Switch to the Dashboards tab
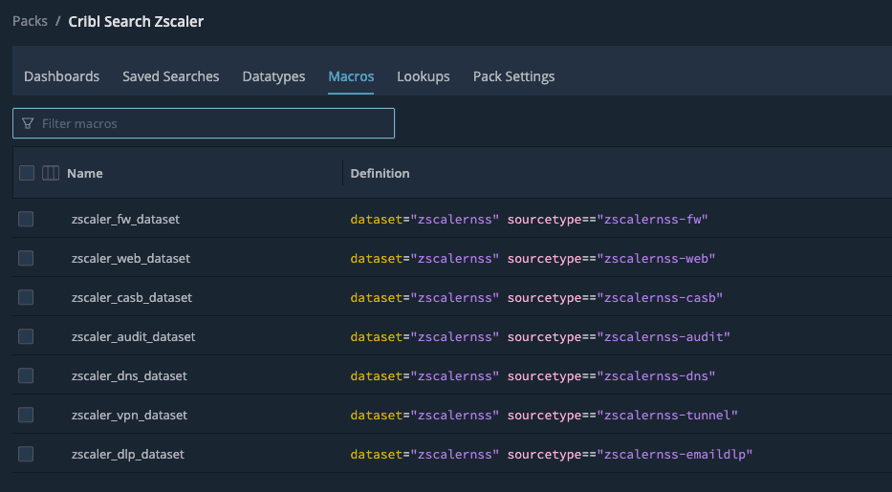 (x=61, y=76)
